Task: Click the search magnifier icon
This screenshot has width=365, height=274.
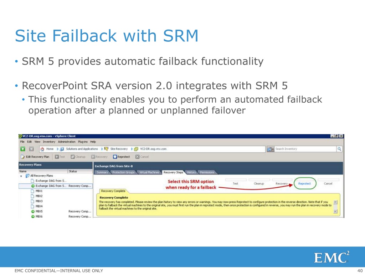Action: pos(339,149)
